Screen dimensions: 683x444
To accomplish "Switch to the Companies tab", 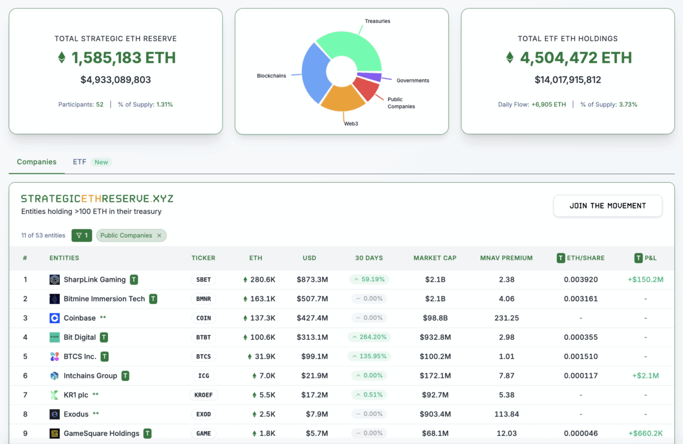I will [x=36, y=162].
